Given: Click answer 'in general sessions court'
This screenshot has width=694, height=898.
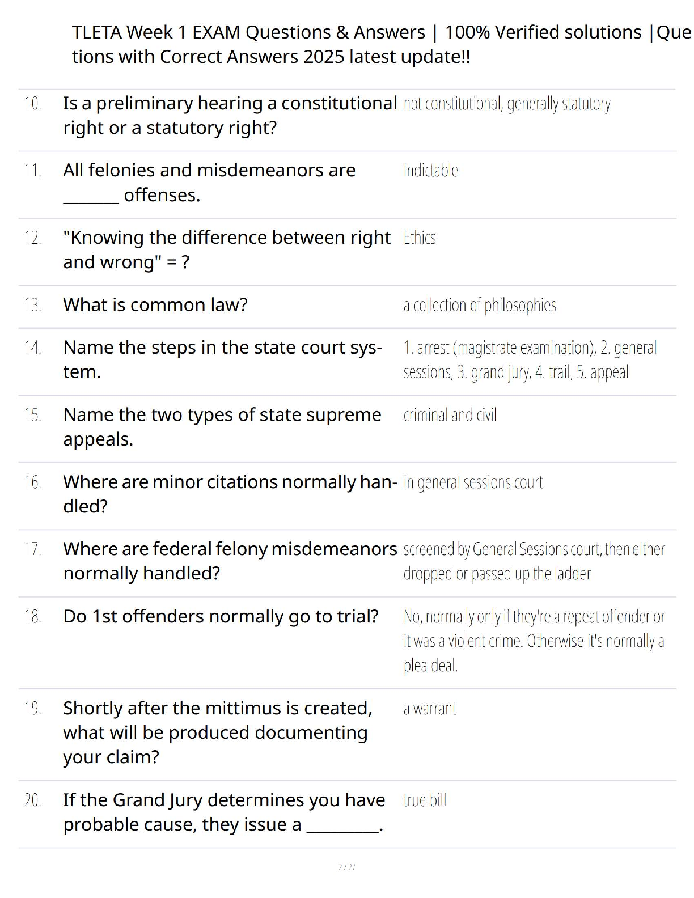Looking at the screenshot, I should point(473,482).
